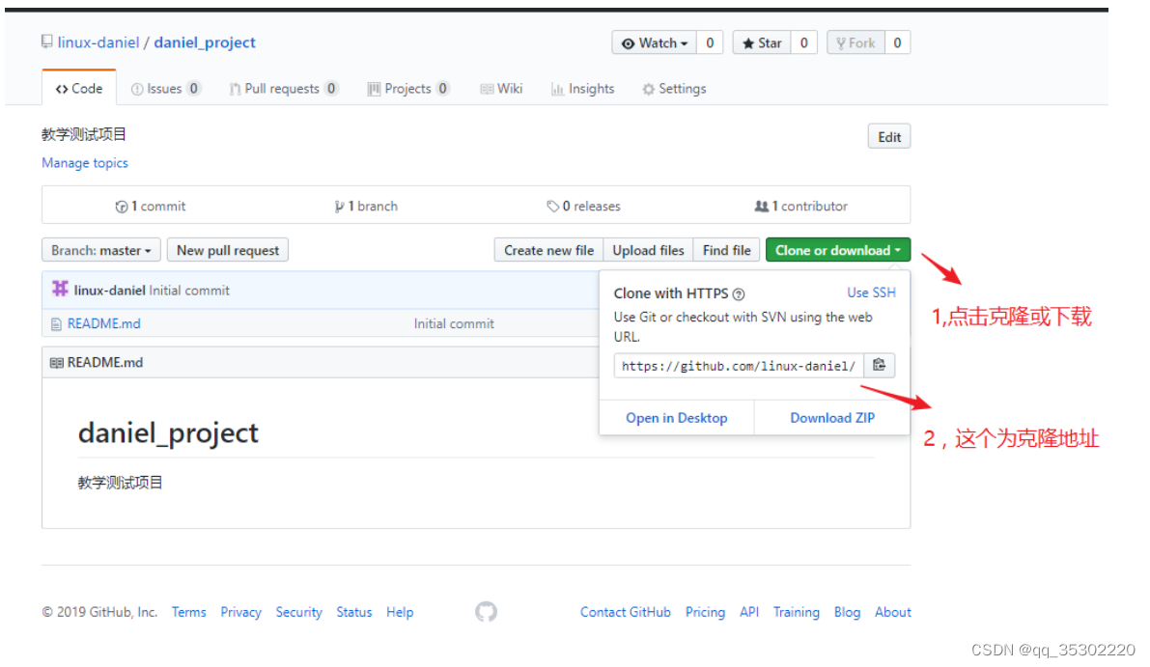The width and height of the screenshot is (1150, 667).
Task: Click Find file button
Action: pyautogui.click(x=726, y=250)
